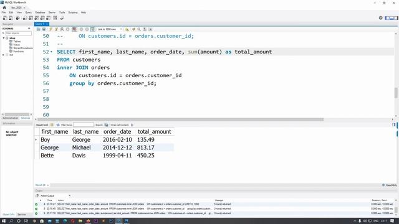Screen dimensions: 399x224
Task: Expand the sys schema tree node
Action: [4, 55]
